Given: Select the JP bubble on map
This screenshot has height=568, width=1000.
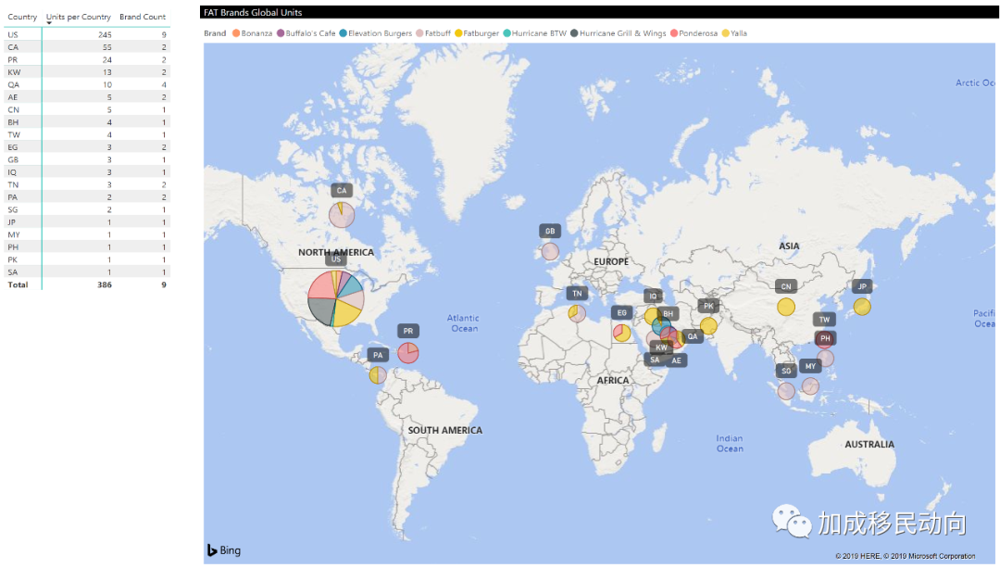Looking at the screenshot, I should pyautogui.click(x=862, y=307).
